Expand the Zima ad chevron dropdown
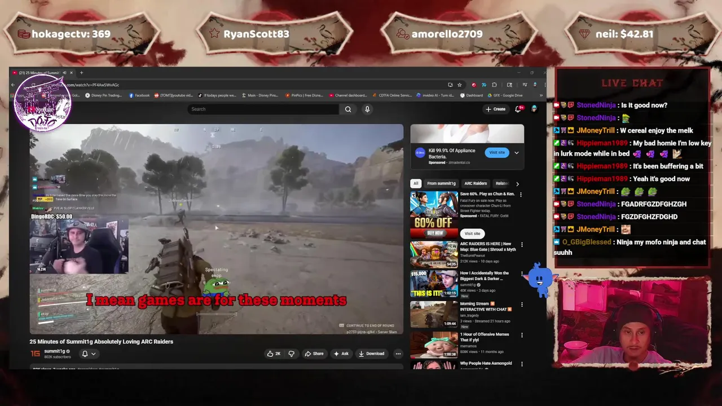This screenshot has width=722, height=406. pos(516,152)
